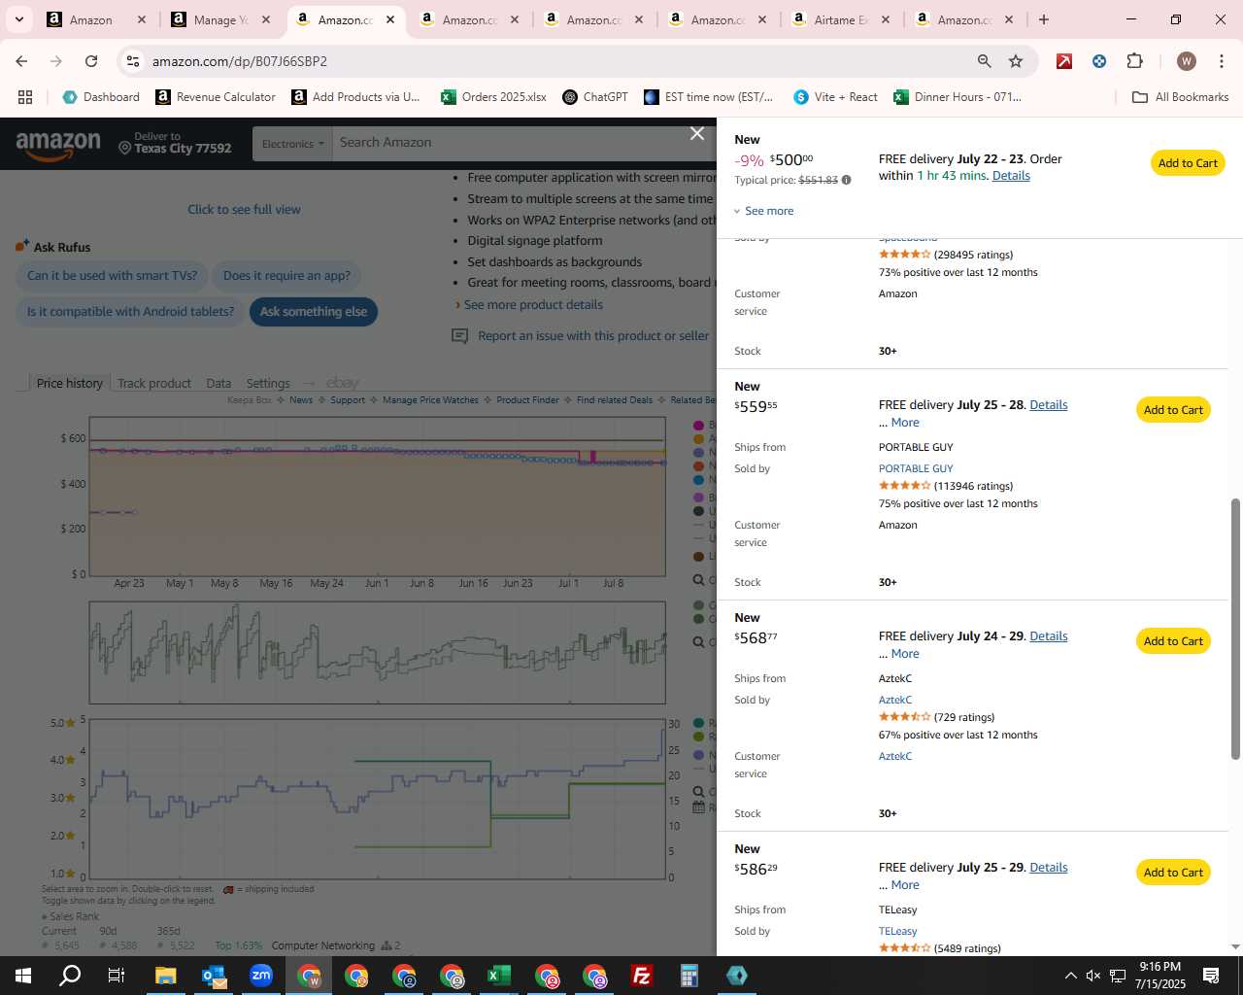1243x995 pixels.
Task: Open the Revenue Calculator bookmark
Action: point(216,97)
